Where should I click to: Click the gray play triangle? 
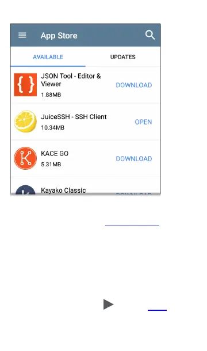coord(109,305)
